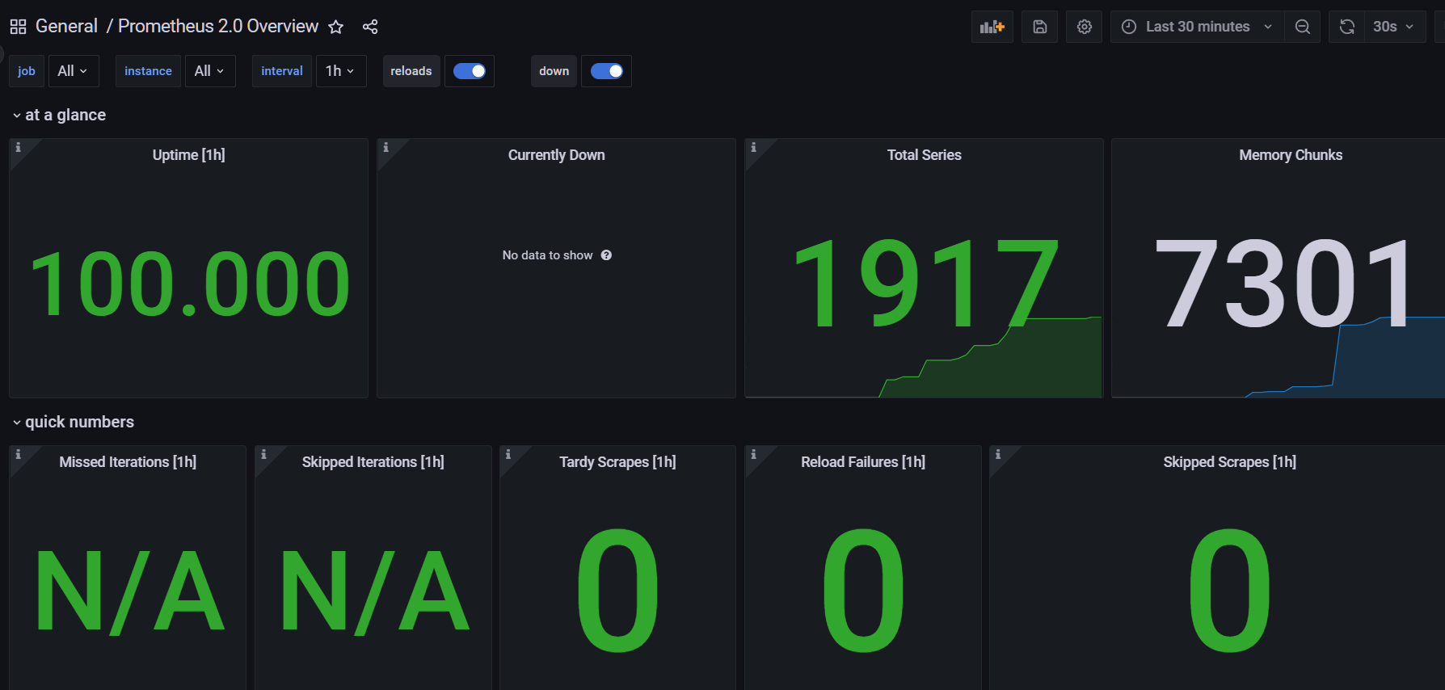Open the Total Series panel title menu
Viewport: 1445px width, 690px height.
(924, 155)
